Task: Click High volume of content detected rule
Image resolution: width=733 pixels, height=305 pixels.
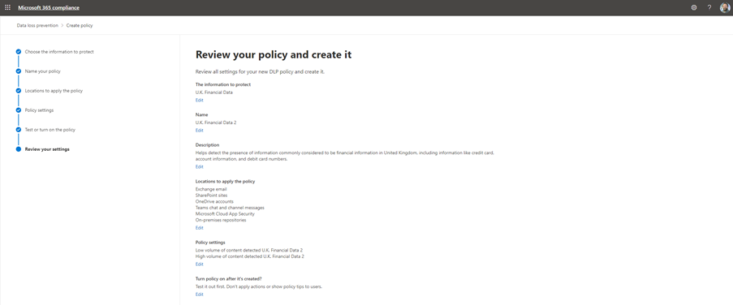Action: pyautogui.click(x=250, y=256)
